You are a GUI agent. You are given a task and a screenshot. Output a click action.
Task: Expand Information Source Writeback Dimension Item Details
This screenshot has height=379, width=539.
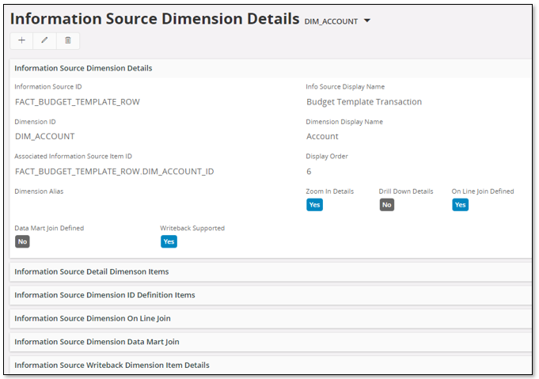point(112,365)
